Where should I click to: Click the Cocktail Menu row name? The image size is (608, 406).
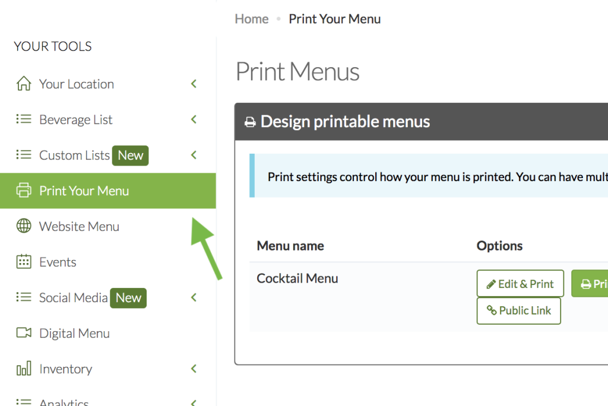point(297,278)
